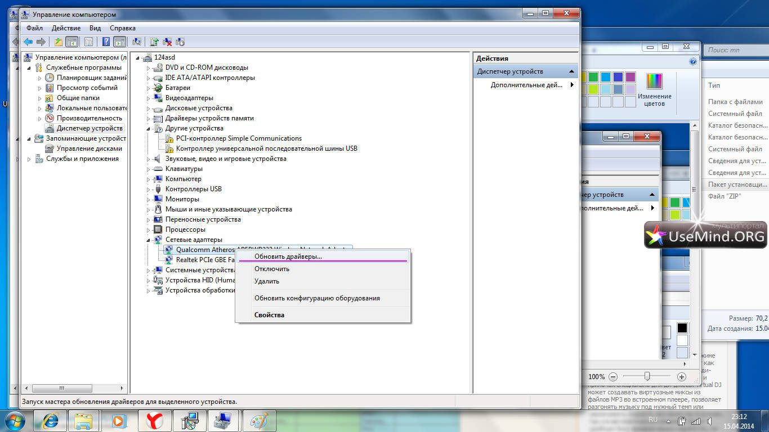Open the Файл menu
This screenshot has width=769, height=432.
pyautogui.click(x=34, y=28)
